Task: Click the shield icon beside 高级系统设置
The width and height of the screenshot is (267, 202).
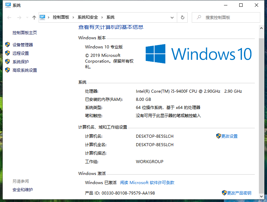Action: coord(8,70)
